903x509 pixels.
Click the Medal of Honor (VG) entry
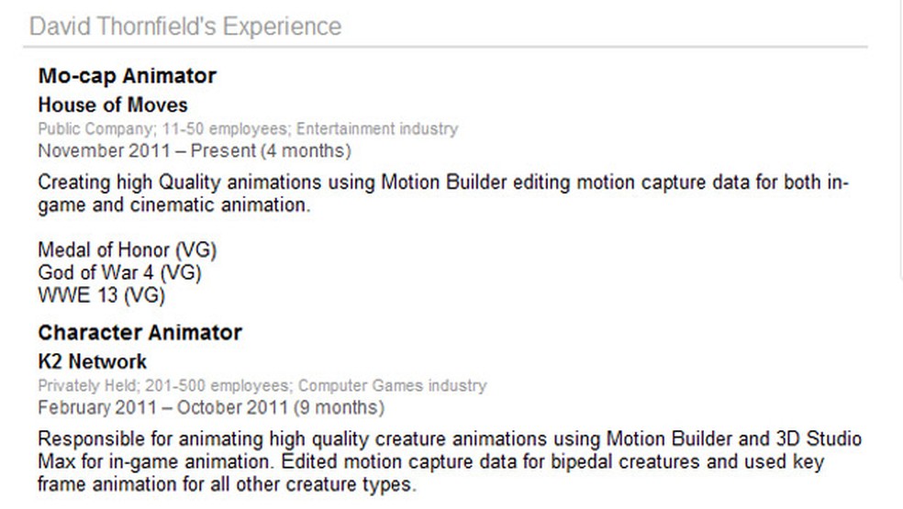127,249
